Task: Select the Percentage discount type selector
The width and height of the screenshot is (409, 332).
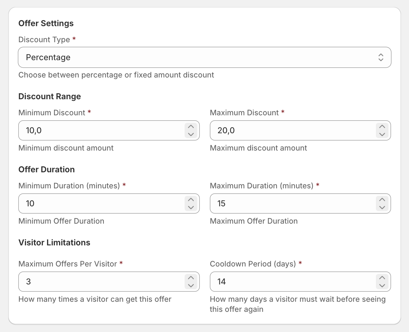Action: click(x=204, y=57)
